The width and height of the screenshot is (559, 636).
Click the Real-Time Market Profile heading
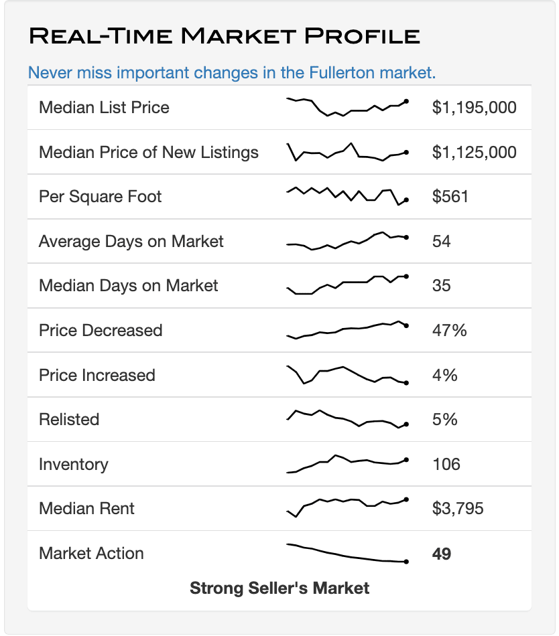point(225,36)
